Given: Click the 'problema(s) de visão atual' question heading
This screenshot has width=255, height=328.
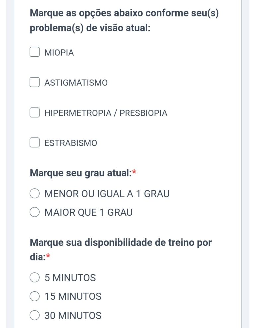Looking at the screenshot, I should tap(90, 28).
